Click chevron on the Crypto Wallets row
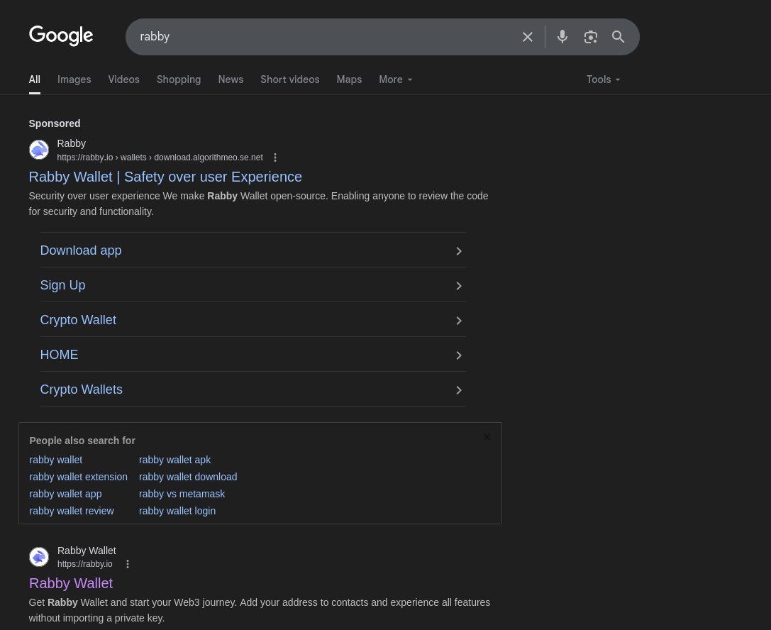The height and width of the screenshot is (630, 771). (459, 390)
